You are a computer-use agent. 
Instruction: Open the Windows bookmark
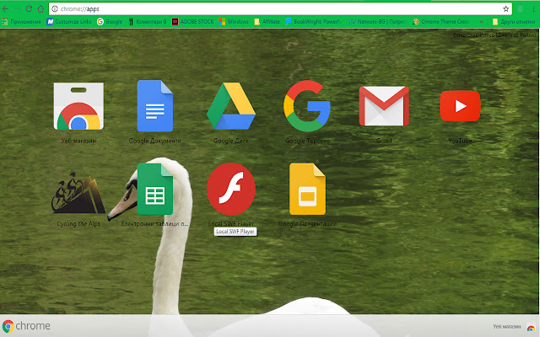click(234, 22)
